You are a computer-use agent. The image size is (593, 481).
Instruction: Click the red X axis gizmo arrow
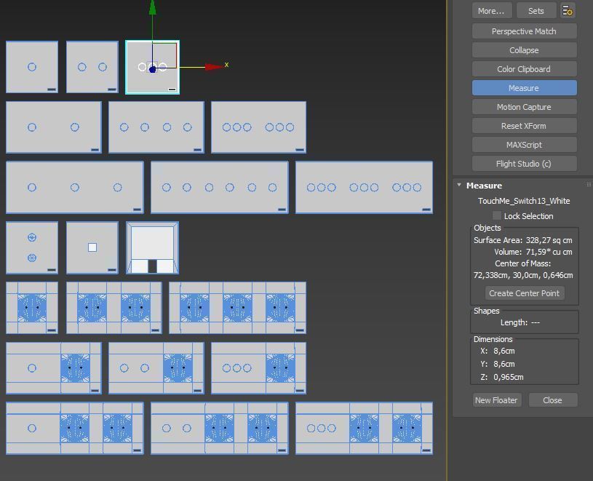coord(213,67)
